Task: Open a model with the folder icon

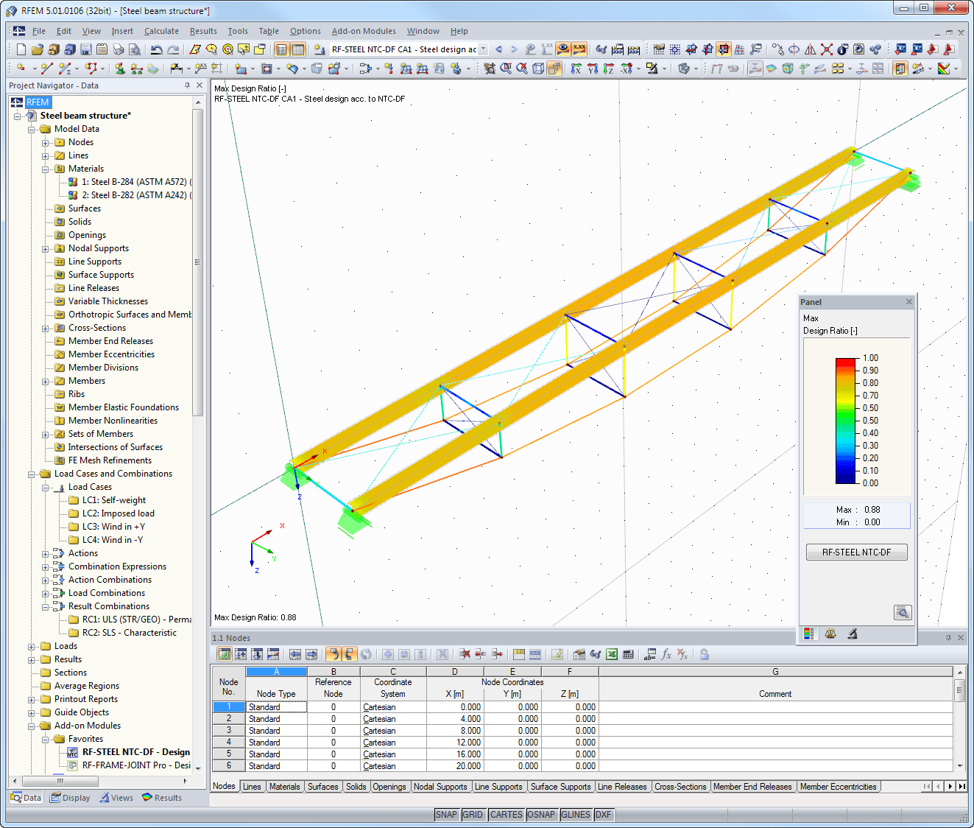Action: [x=37, y=49]
